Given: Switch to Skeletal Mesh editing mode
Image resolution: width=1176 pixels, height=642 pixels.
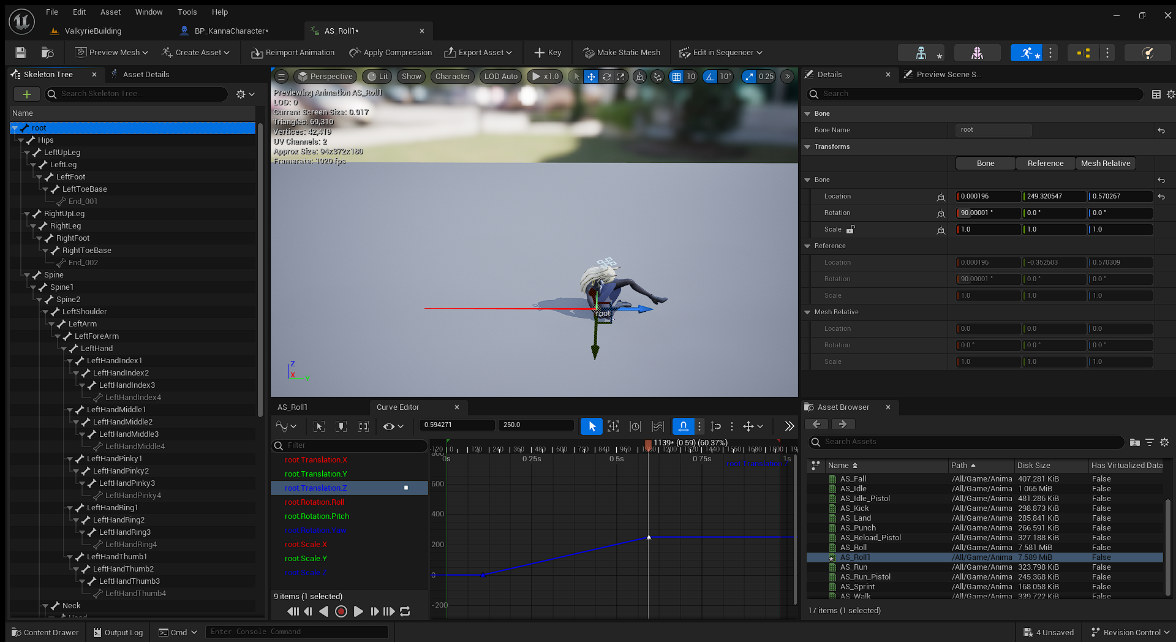Looking at the screenshot, I should [x=977, y=53].
